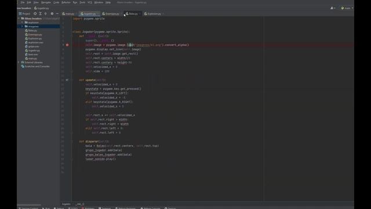
Task: Hide the Project tool window
Action: click(57, 14)
